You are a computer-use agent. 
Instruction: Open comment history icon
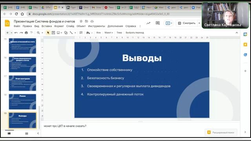coord(158,23)
